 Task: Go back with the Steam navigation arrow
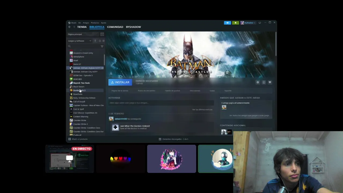[70, 27]
